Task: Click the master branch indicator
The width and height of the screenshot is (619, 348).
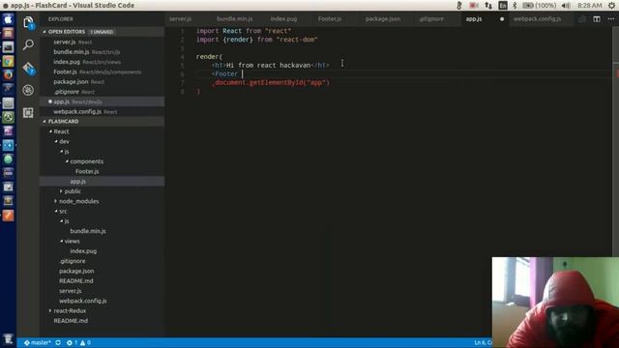Action: 38,342
